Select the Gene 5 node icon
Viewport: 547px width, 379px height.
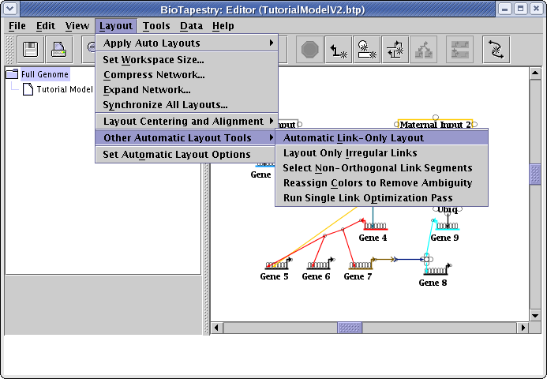[x=276, y=265]
